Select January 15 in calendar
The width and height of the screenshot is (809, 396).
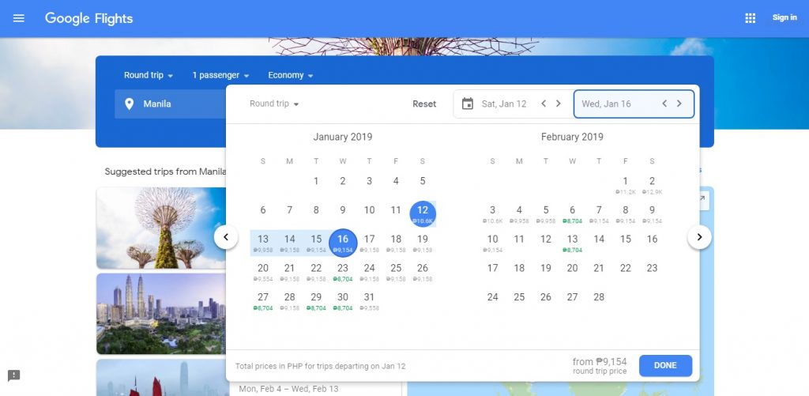click(316, 243)
